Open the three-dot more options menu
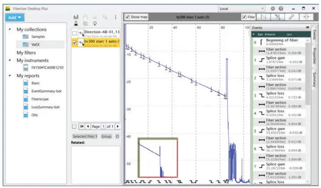The image size is (321, 188). [116, 17]
